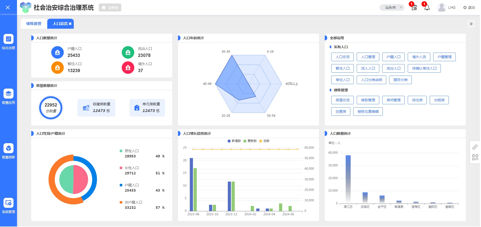Click the 2023-08 blue 新增数 bar
The height and width of the screenshot is (227, 481).
tap(191, 185)
